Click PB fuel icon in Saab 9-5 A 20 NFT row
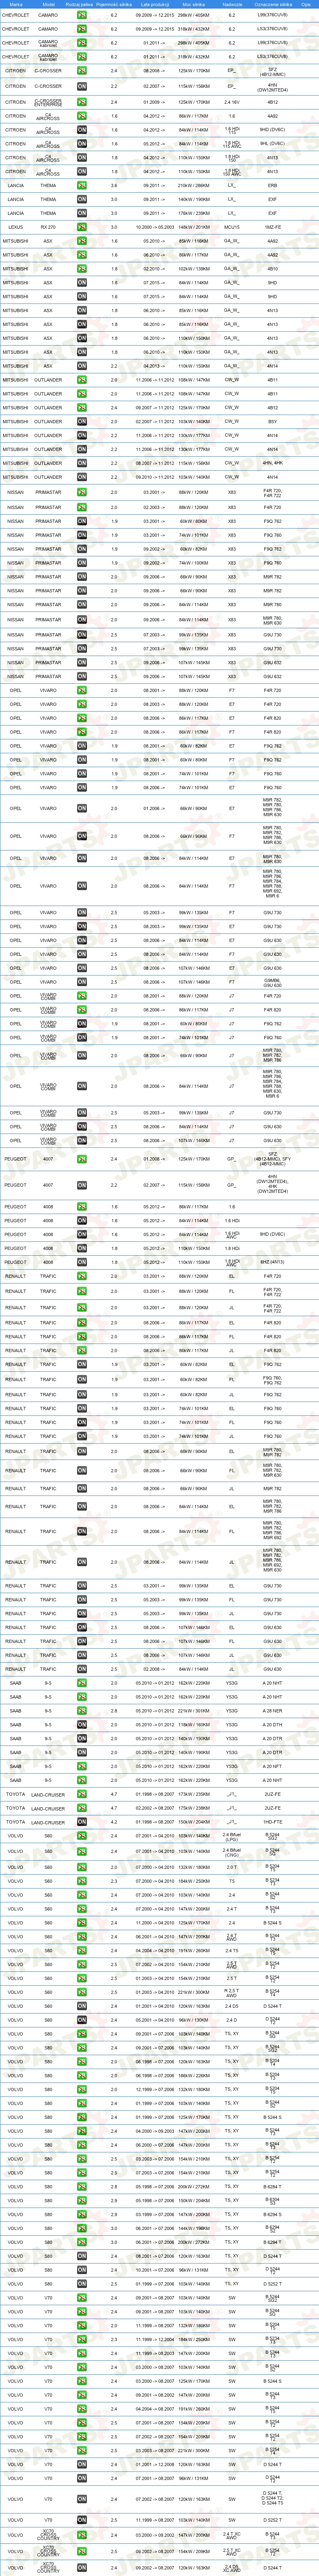The height and width of the screenshot is (2576, 319). [82, 1766]
